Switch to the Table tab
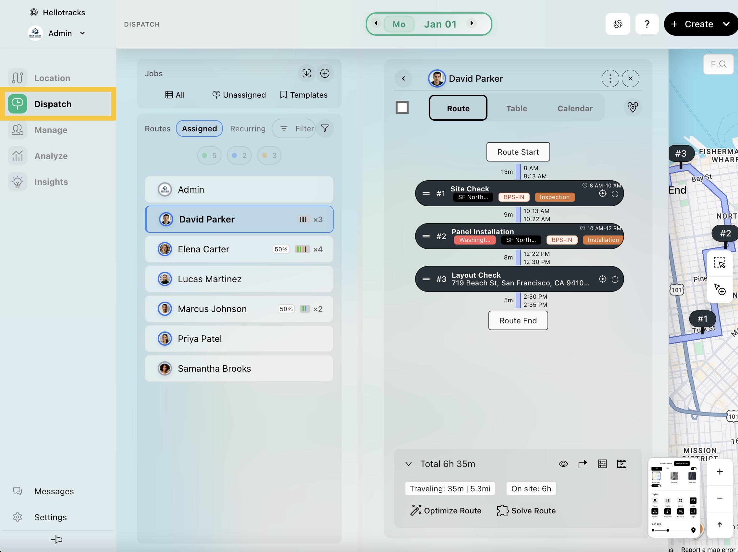This screenshot has width=738, height=552. coord(516,108)
